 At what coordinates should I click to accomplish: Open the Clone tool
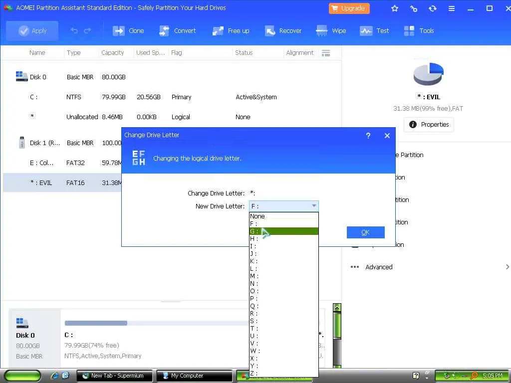point(128,30)
